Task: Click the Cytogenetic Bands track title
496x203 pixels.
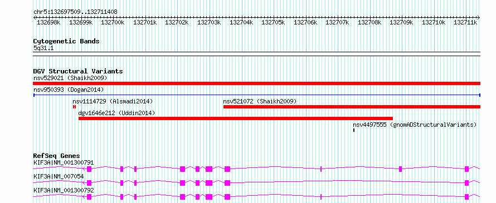Action: click(66, 41)
